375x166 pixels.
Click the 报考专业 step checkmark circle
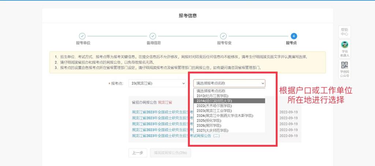pos(223,36)
